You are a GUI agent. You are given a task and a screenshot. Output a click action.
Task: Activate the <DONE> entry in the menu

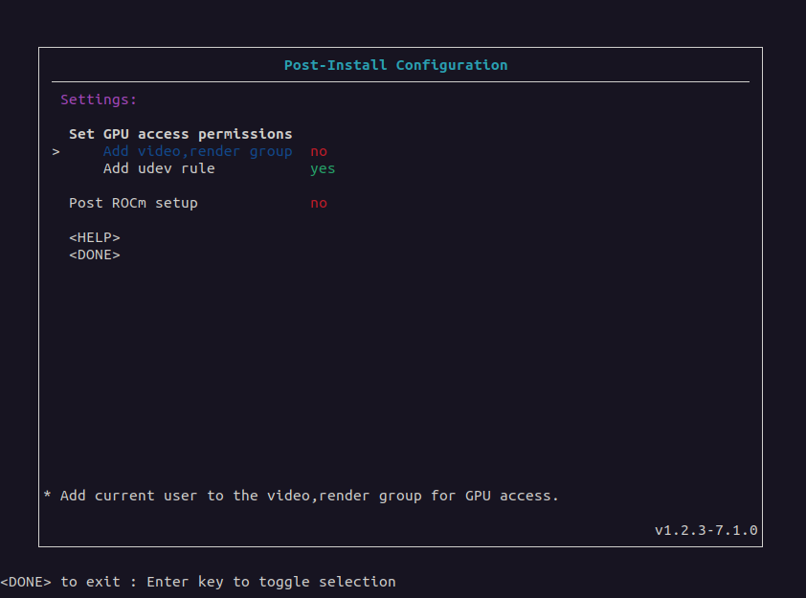95,255
